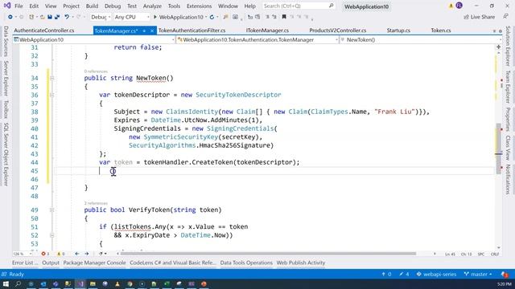Open the active files tab list dropdown
This screenshot has width=515, height=289.
(494, 31)
